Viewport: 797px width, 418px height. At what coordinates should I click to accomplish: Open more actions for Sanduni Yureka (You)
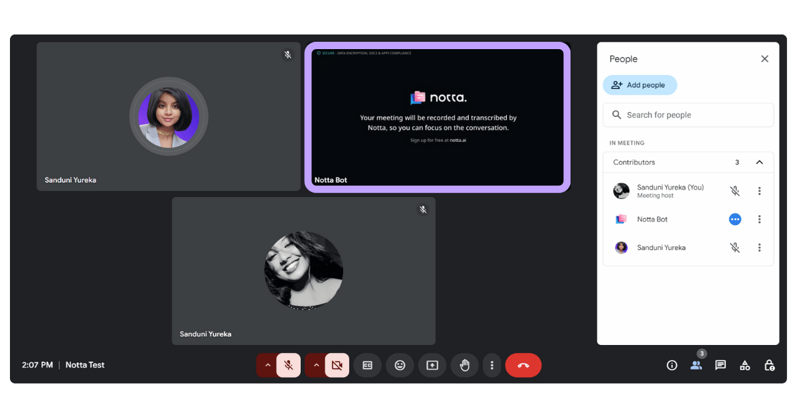759,191
